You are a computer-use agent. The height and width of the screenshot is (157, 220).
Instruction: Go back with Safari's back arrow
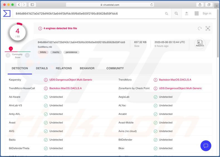point(19,5)
